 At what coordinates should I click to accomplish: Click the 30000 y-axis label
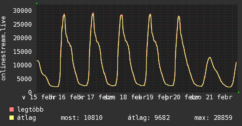point(23,11)
